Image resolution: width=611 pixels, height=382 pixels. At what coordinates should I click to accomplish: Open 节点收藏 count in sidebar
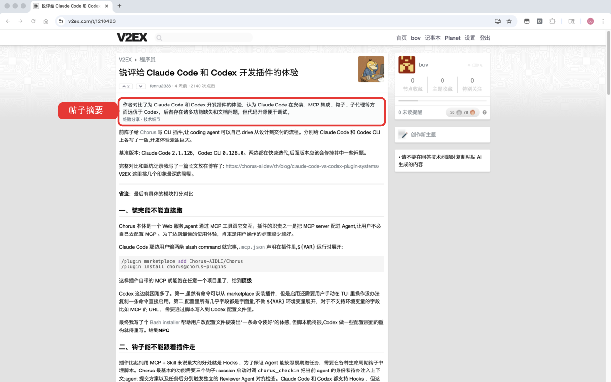pos(413,84)
